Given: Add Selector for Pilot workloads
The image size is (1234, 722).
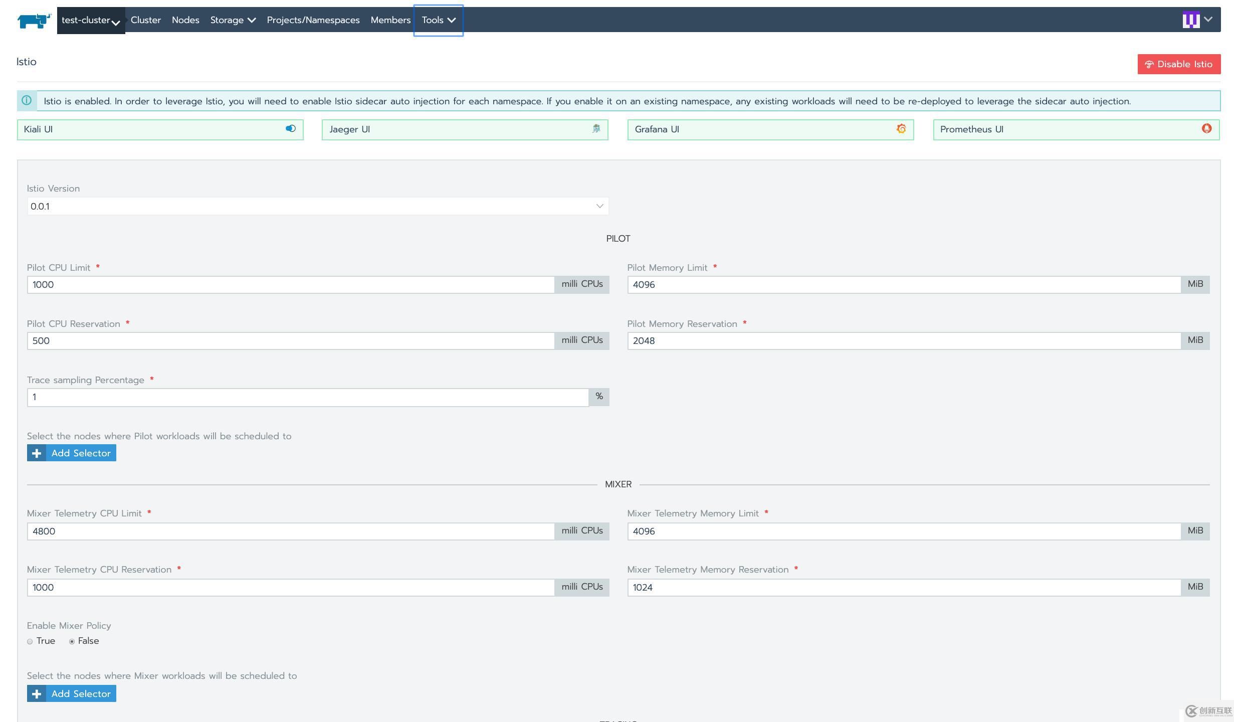Looking at the screenshot, I should click(71, 453).
